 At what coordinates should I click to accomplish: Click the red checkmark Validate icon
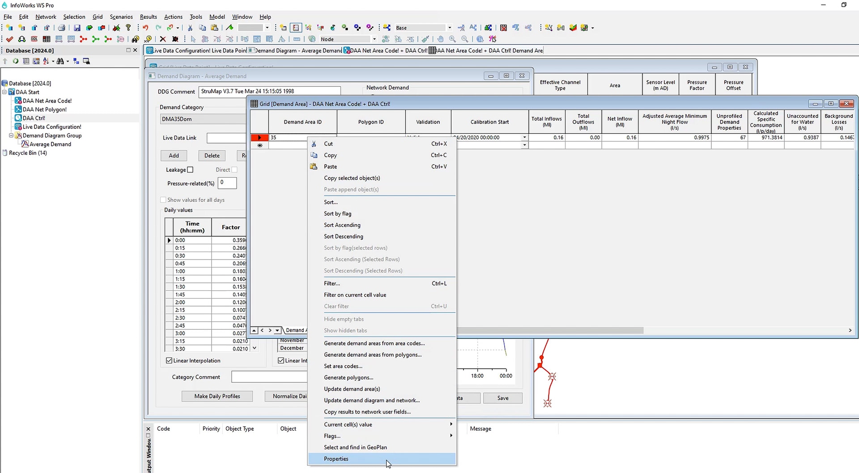point(9,39)
